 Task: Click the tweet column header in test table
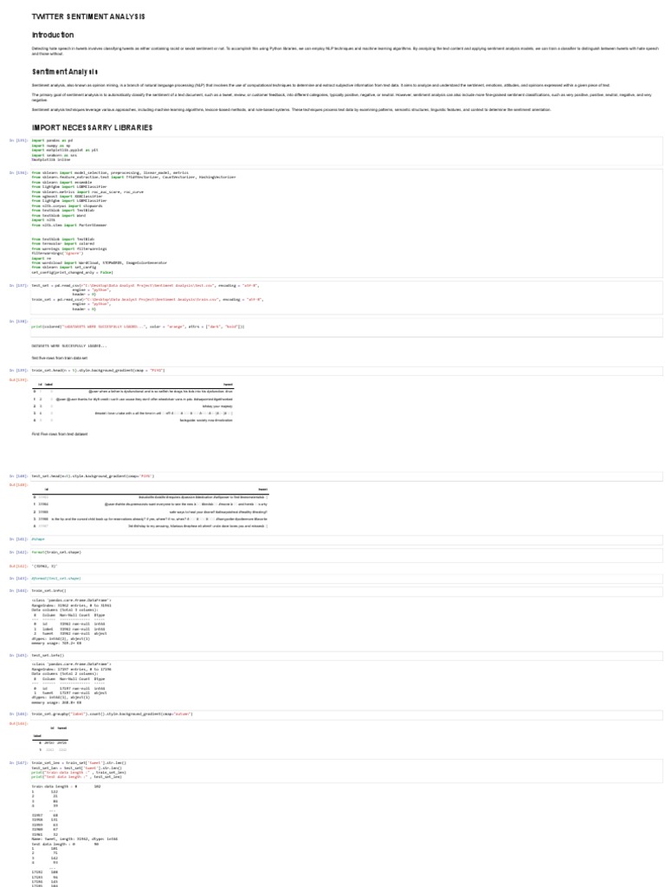(263, 489)
